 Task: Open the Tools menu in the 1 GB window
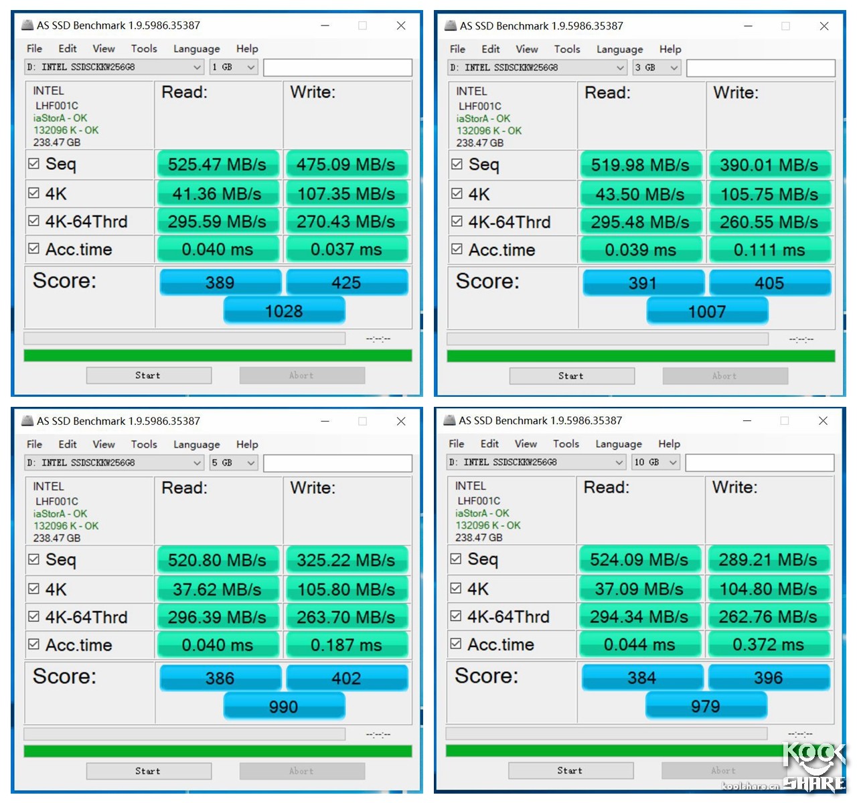click(x=143, y=48)
